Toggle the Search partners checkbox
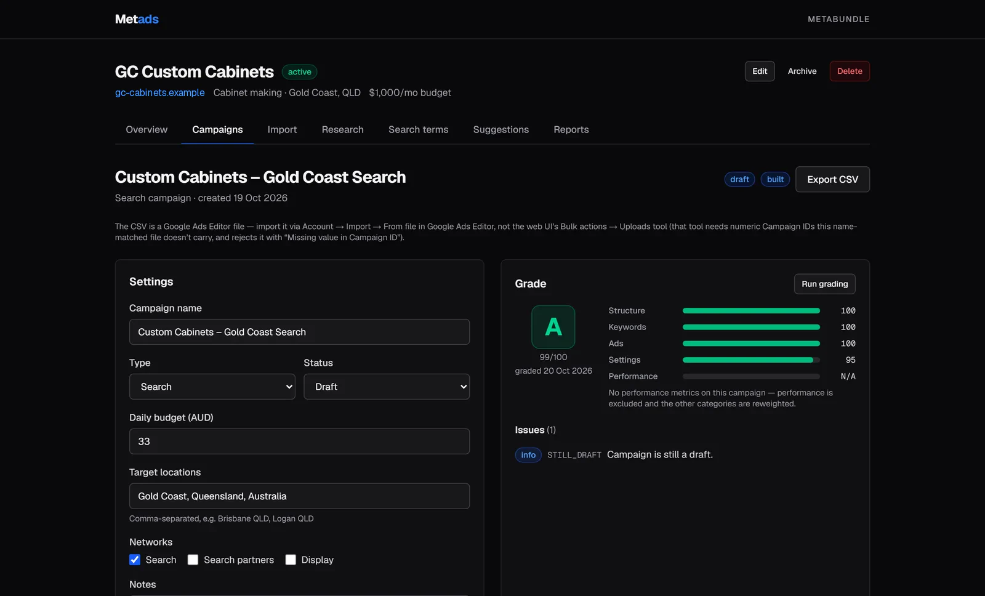The image size is (985, 596). [x=193, y=560]
